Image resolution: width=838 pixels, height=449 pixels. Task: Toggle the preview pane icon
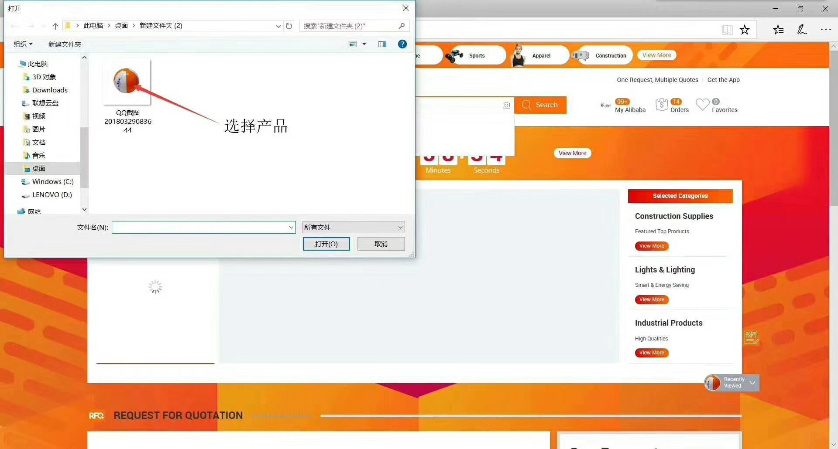click(382, 44)
